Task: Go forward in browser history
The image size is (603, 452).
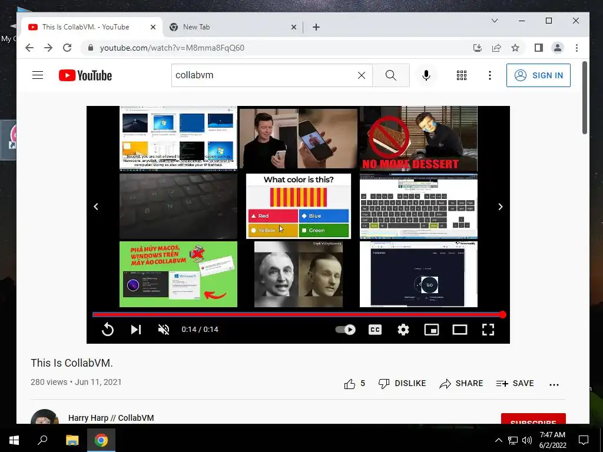Action: 48,48
